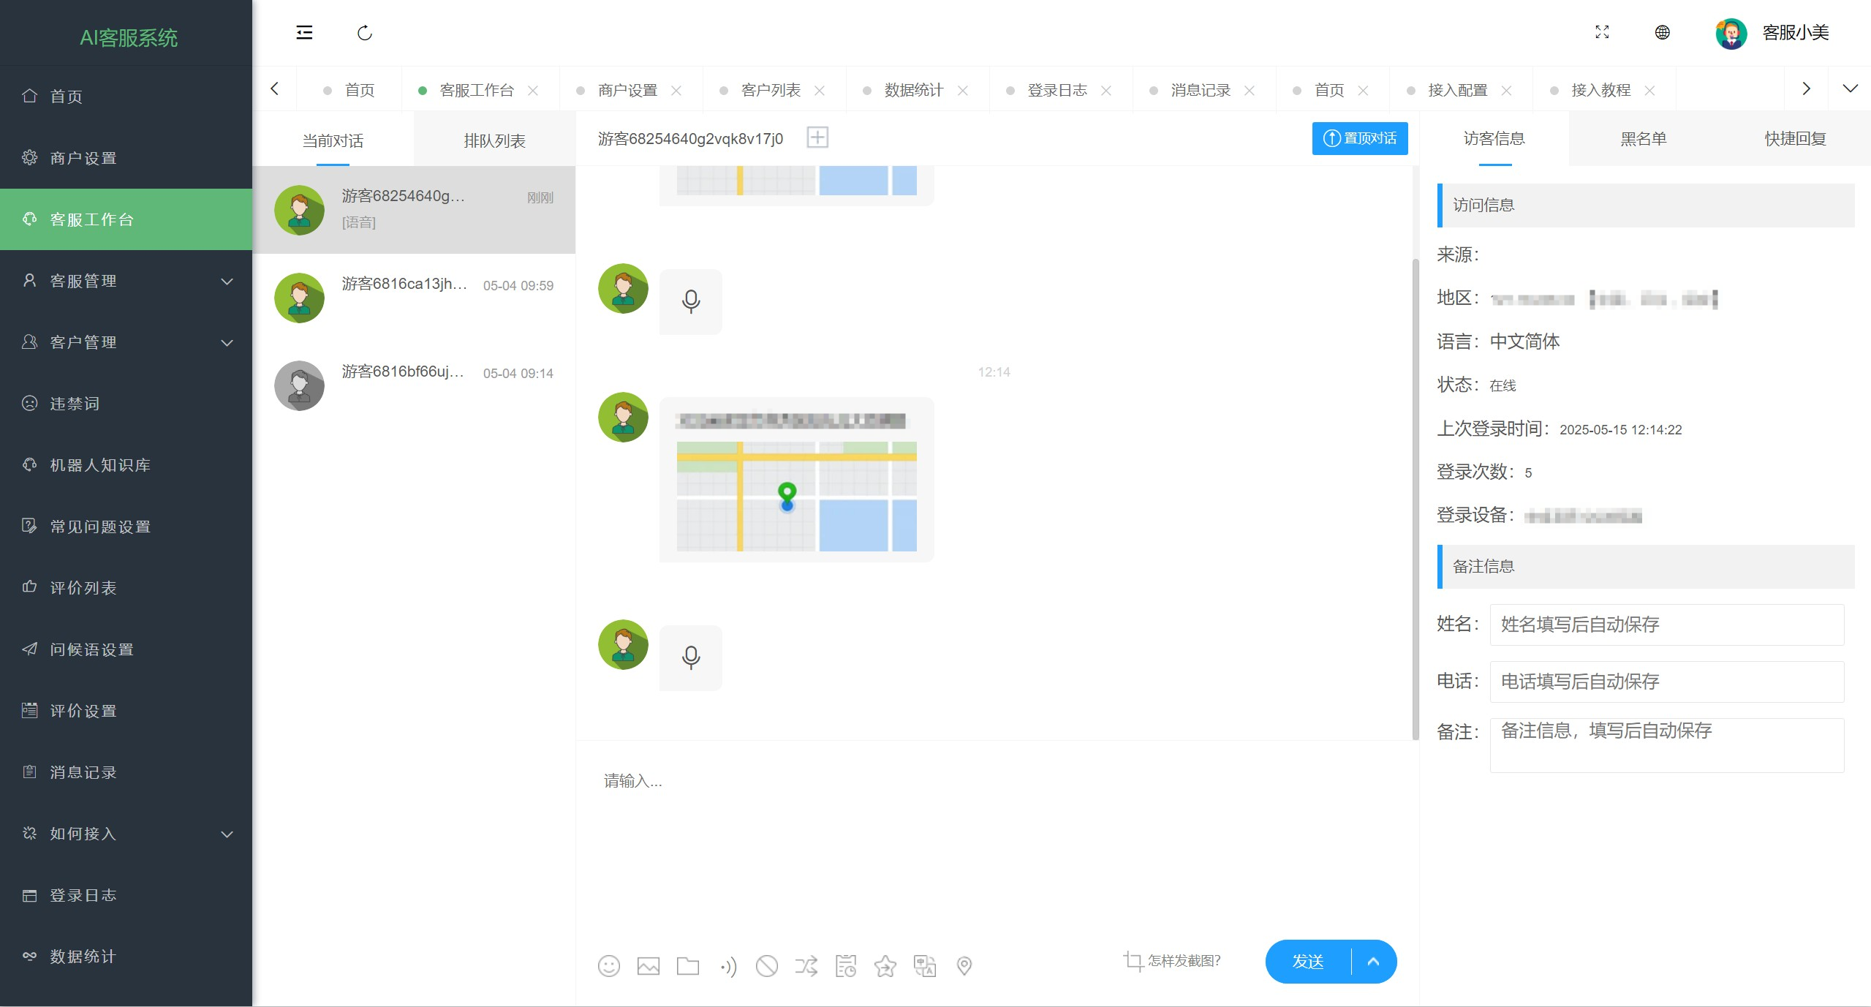Image resolution: width=1871 pixels, height=1007 pixels.
Task: Click the block visitor icon in toolbar
Action: click(766, 966)
